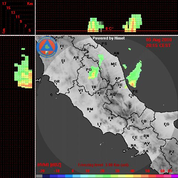178x178 pixels.
Task: Click the '9' km altitude label
Action: (x=21, y=21)
